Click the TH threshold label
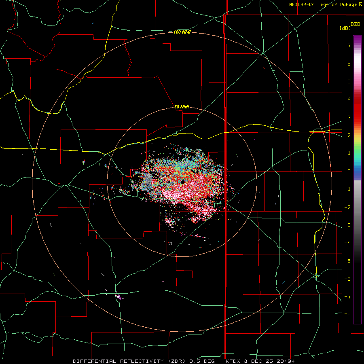Viewport: 364px width, 364px height. (347, 315)
